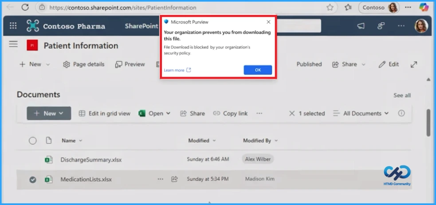Confirm the dialog with OK
436x205 pixels.
tap(258, 70)
